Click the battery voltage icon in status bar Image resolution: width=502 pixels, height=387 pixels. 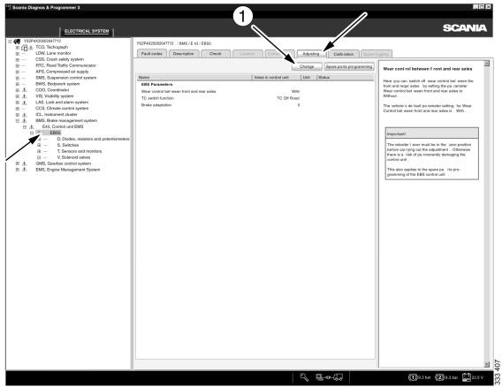[x=466, y=377]
